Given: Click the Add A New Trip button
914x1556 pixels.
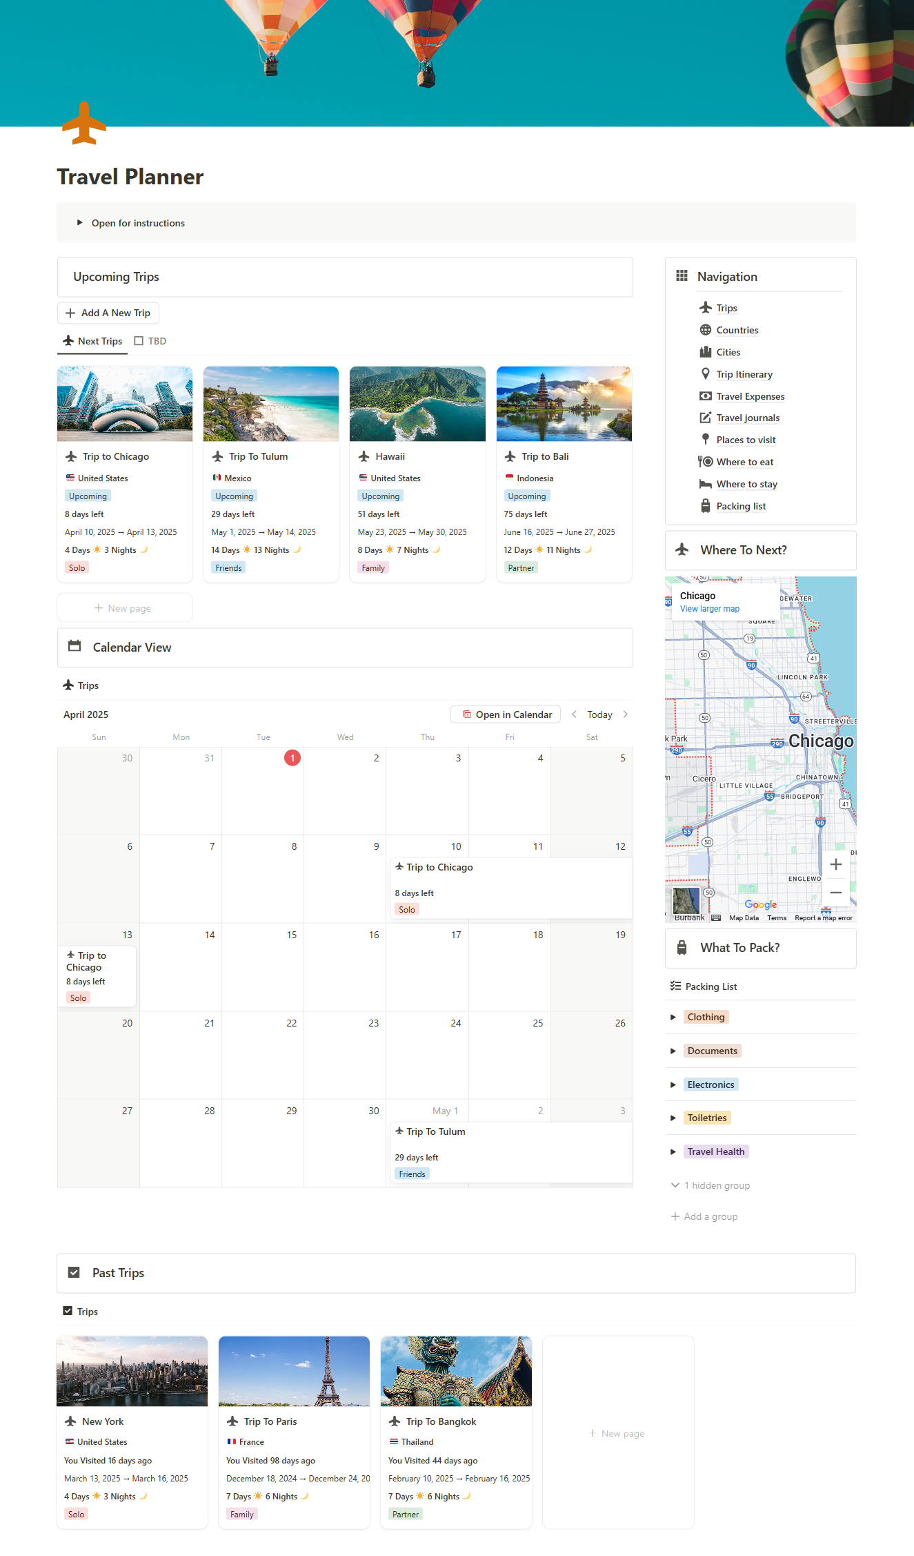Looking at the screenshot, I should point(108,313).
